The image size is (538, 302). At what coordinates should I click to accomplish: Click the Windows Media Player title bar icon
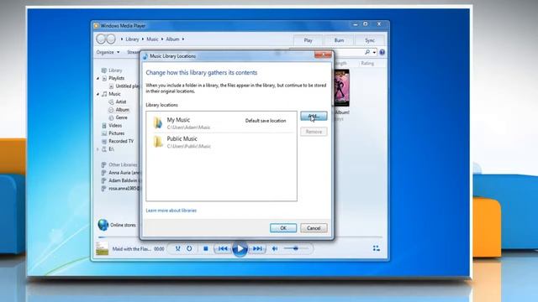pos(97,26)
